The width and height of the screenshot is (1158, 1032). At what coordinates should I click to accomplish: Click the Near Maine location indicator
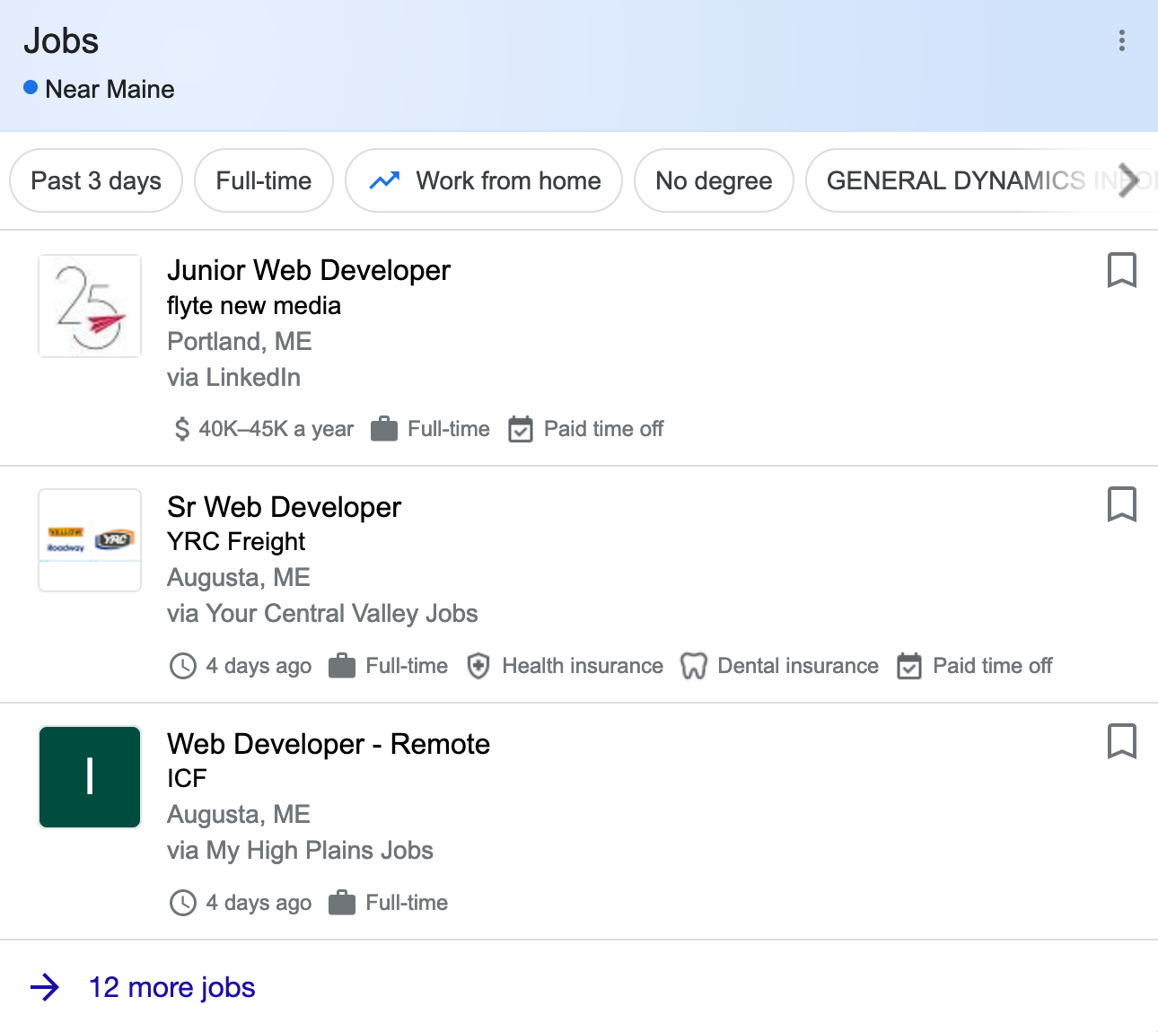pyautogui.click(x=99, y=89)
